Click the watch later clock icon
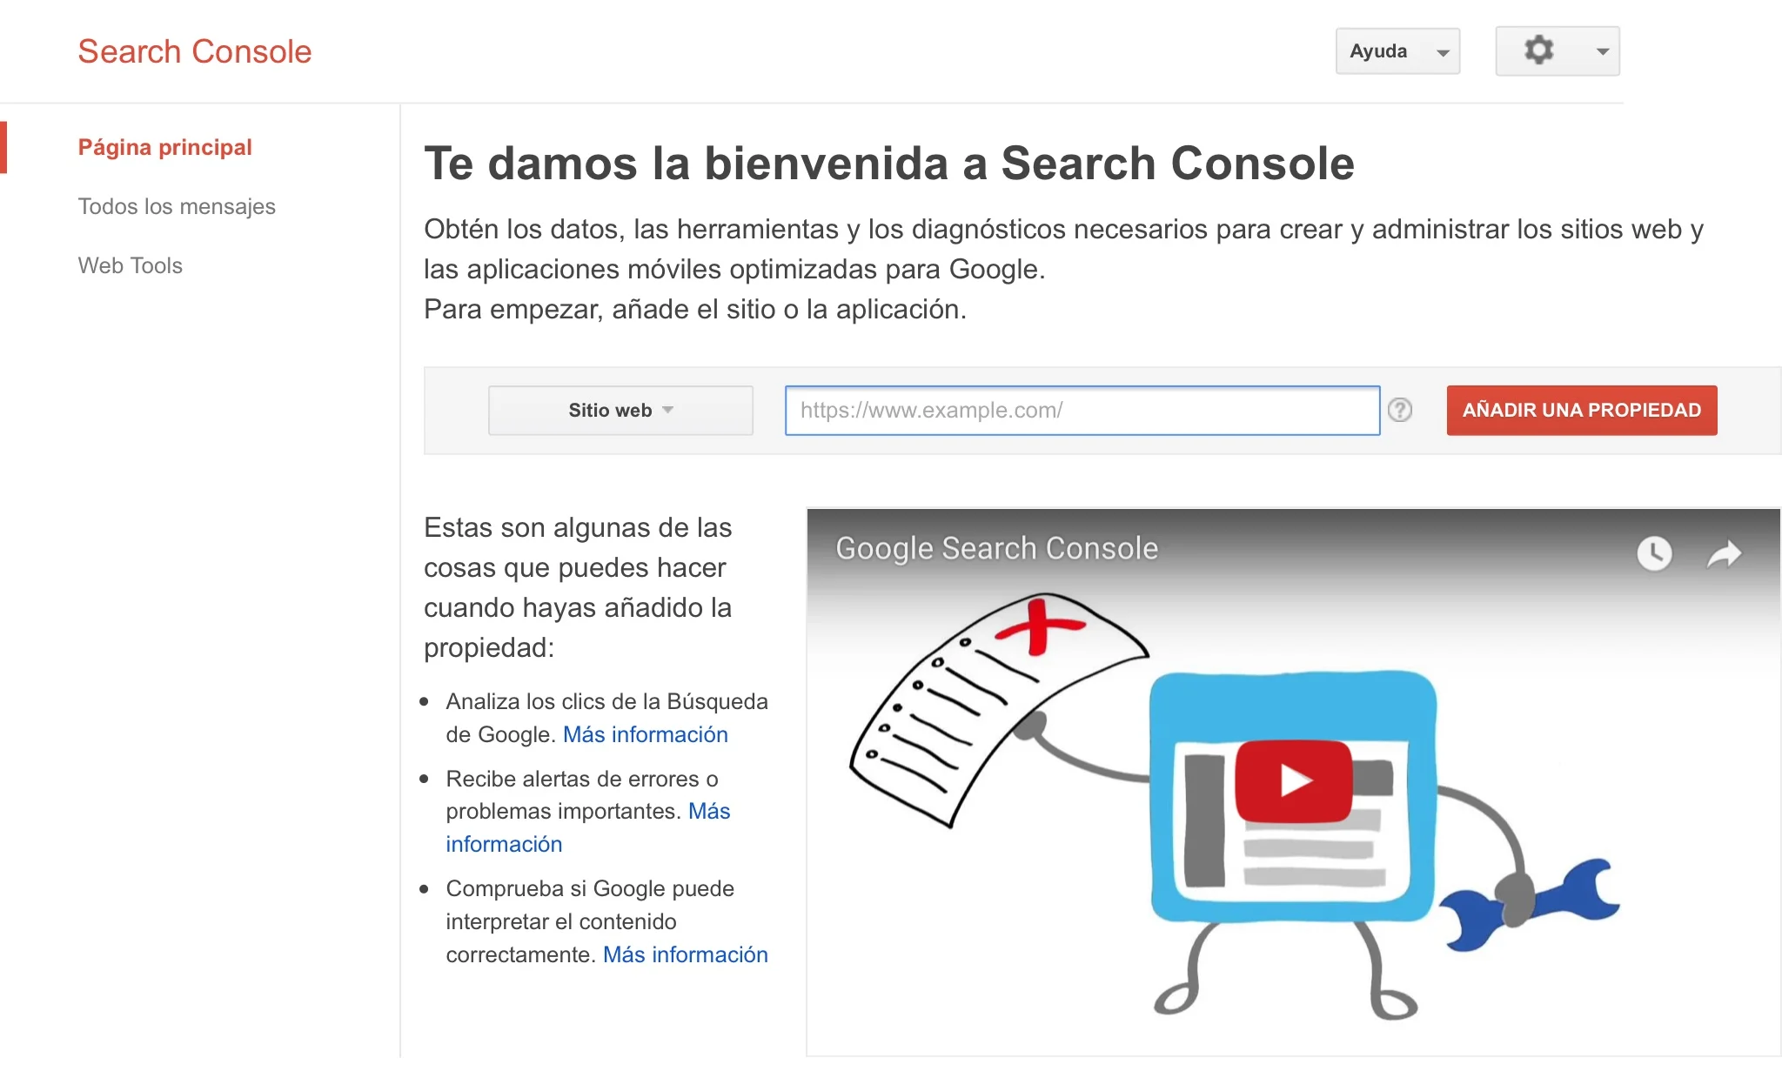This screenshot has height=1071, width=1782. tap(1654, 553)
